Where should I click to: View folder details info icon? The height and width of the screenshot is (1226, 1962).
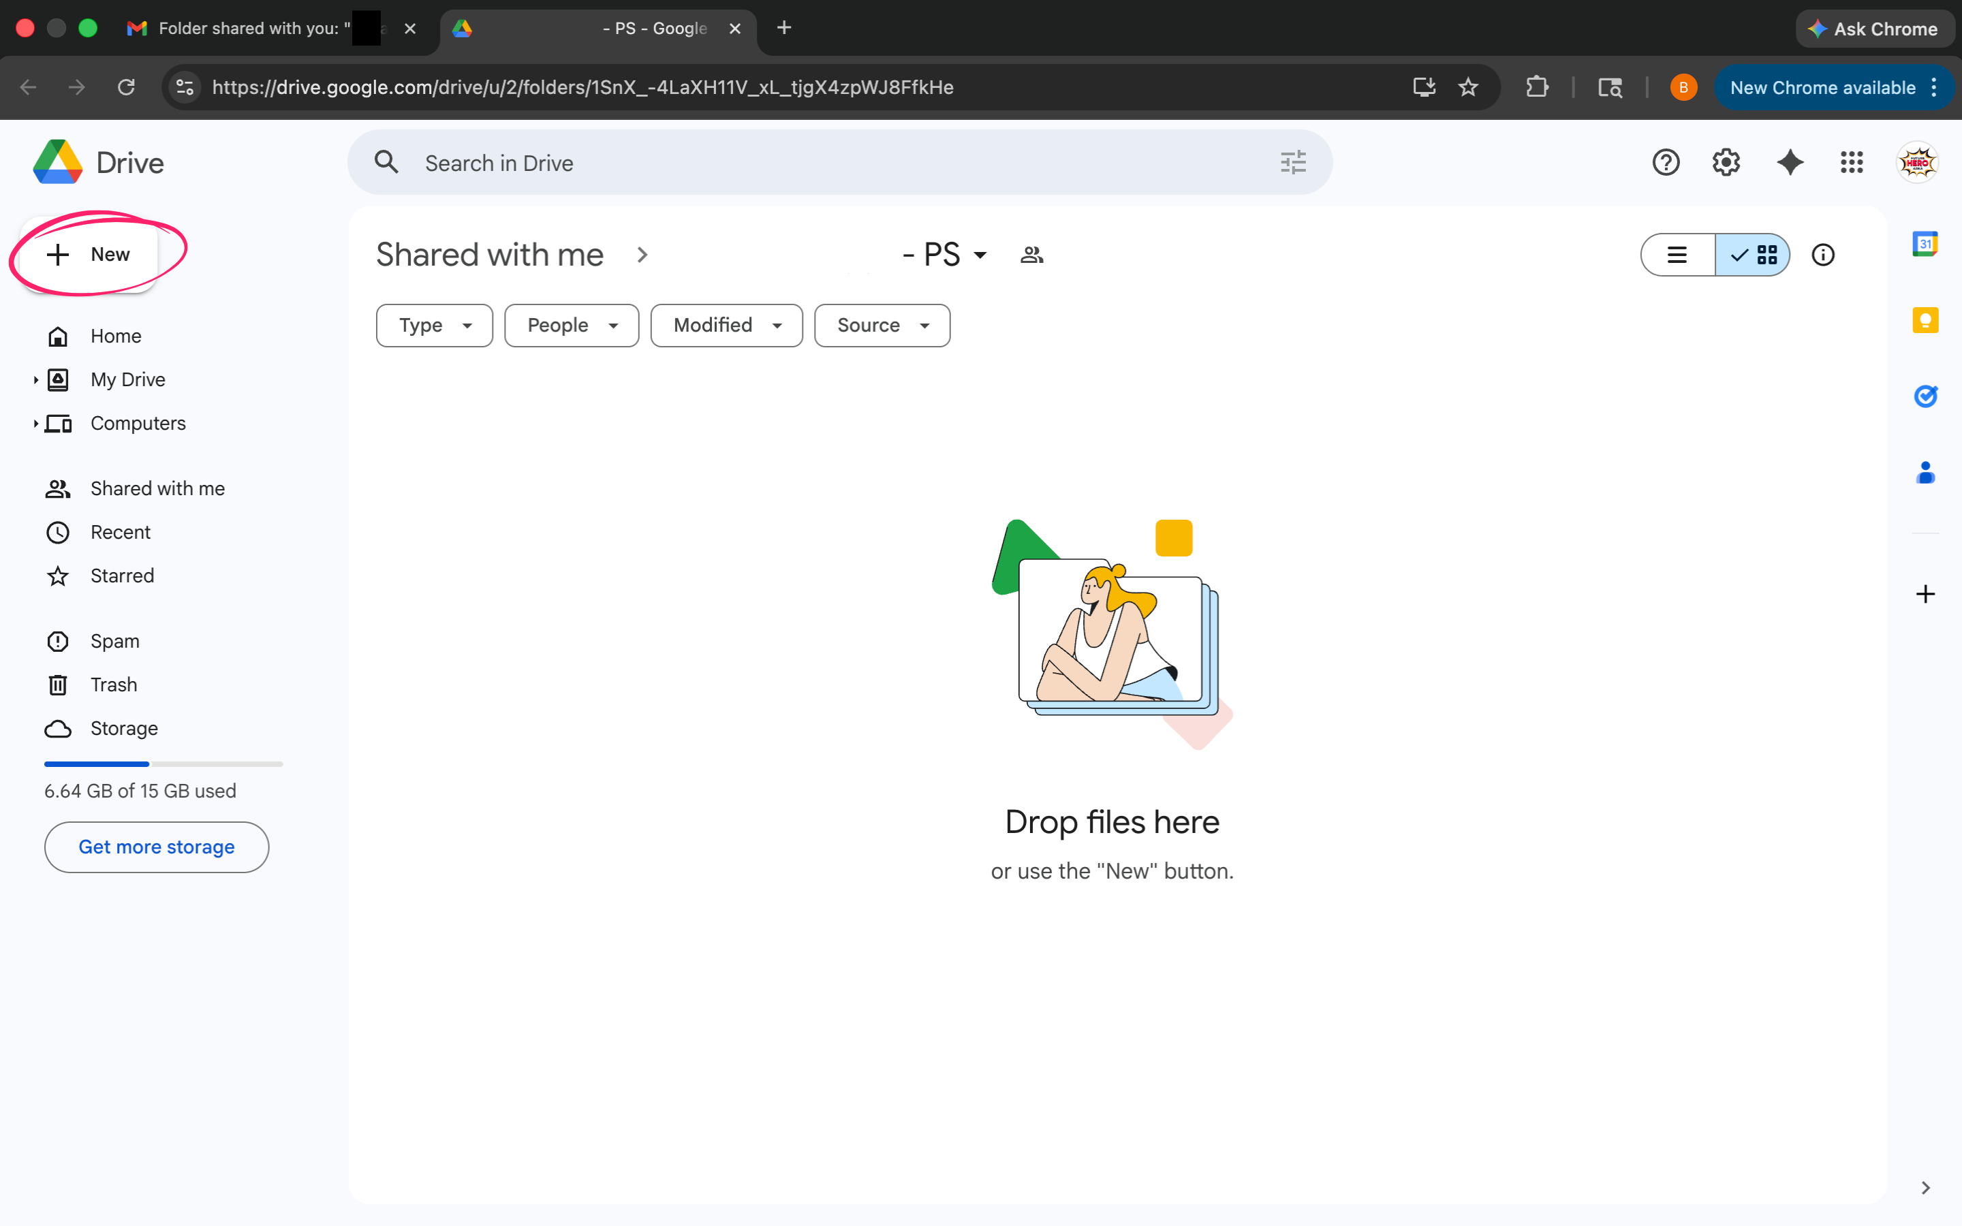click(1822, 255)
